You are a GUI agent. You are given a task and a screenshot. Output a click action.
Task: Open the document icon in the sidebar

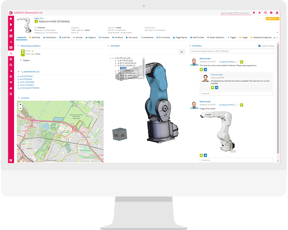[11, 24]
